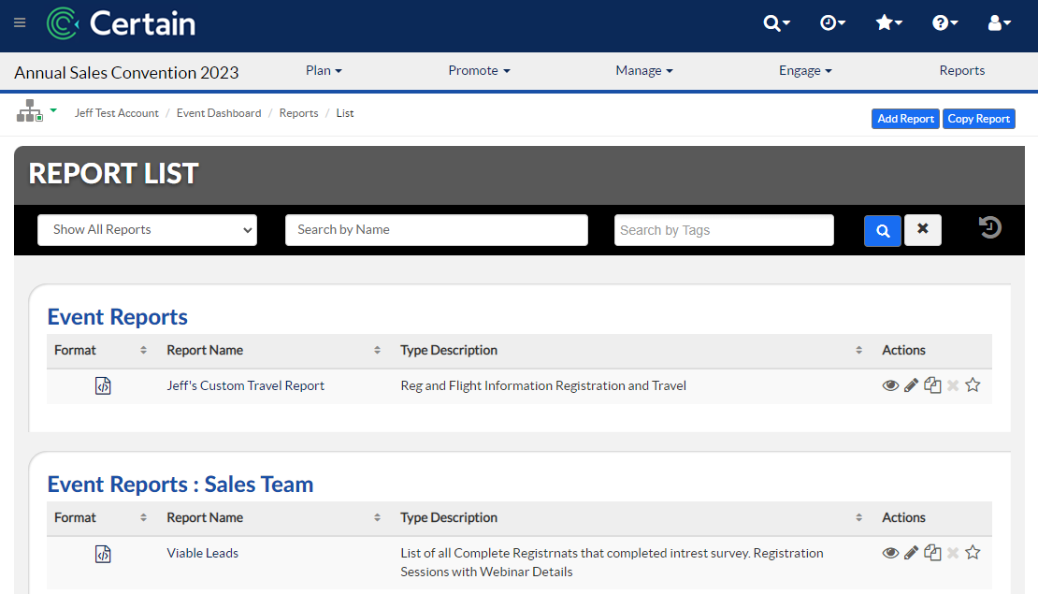
Task: Expand the Manage menu
Action: [x=644, y=70]
